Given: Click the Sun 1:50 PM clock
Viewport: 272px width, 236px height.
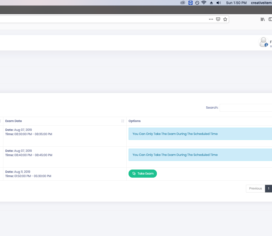Looking at the screenshot, I should 236,3.
